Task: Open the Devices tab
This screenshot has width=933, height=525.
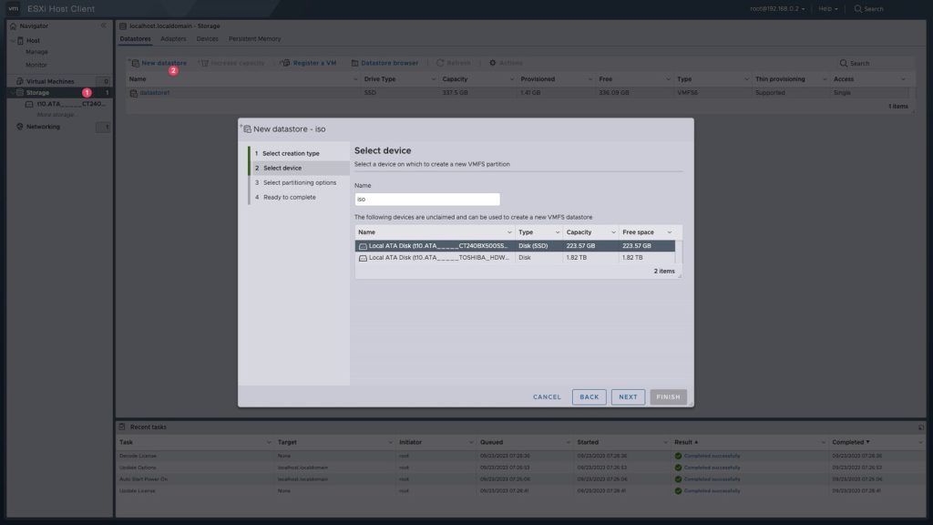Action: [x=207, y=39]
